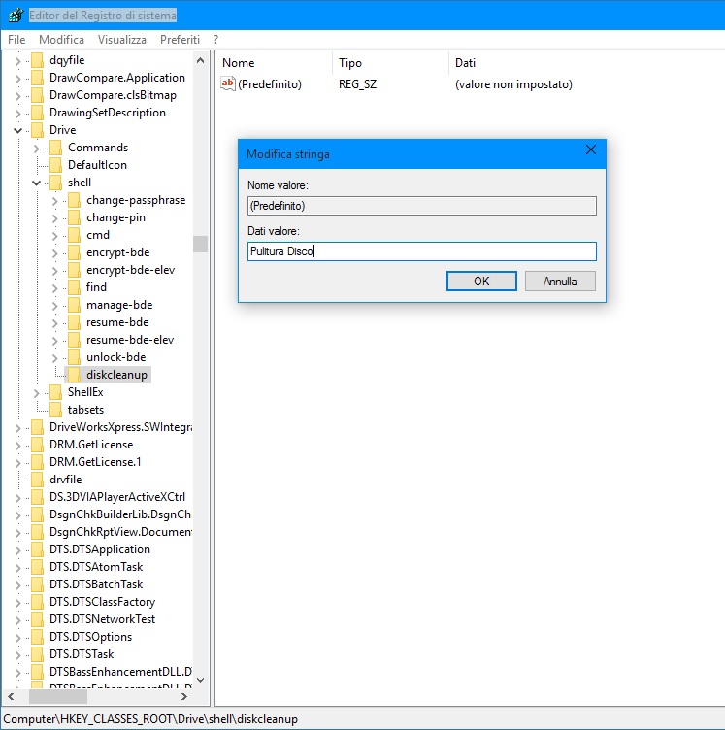This screenshot has width=725, height=730.
Task: Select the diskcleanup folder icon
Action: (74, 375)
